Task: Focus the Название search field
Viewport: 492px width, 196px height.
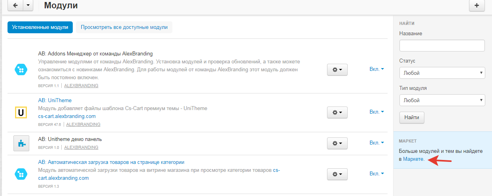Action: click(x=442, y=46)
